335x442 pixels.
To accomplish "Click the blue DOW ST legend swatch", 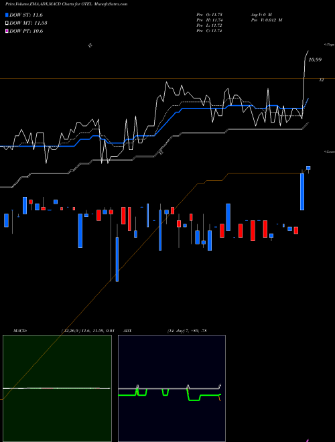I will tap(7, 15).
